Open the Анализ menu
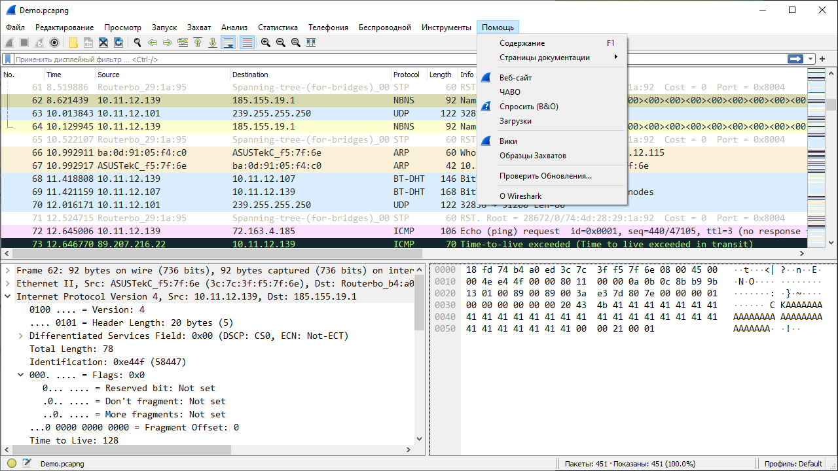This screenshot has height=471, width=838. coord(234,27)
